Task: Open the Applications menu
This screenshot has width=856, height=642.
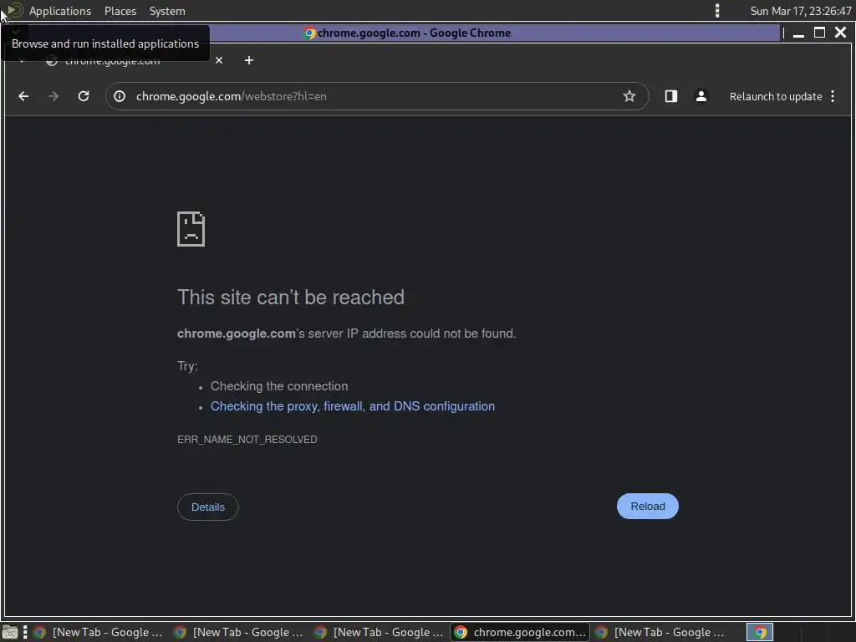Action: pyautogui.click(x=60, y=11)
